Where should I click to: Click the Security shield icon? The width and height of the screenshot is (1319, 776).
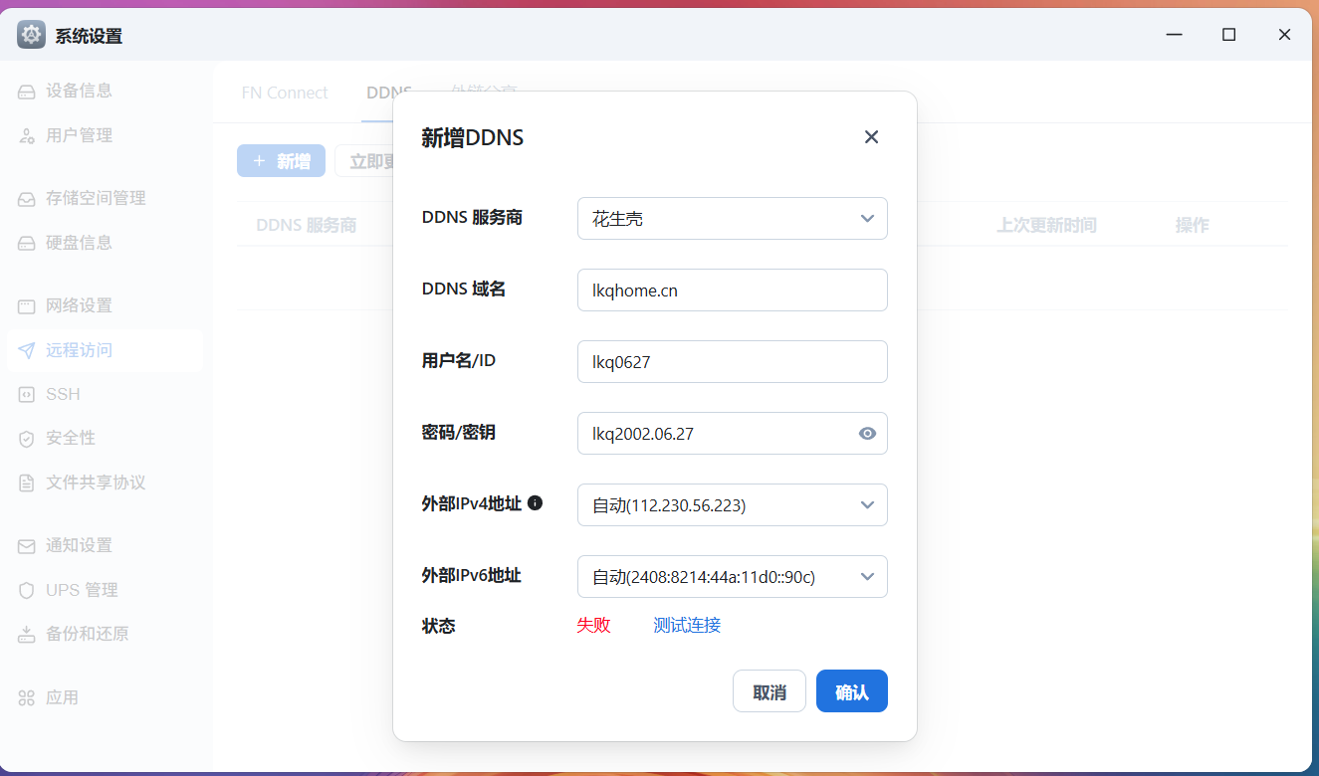(27, 439)
